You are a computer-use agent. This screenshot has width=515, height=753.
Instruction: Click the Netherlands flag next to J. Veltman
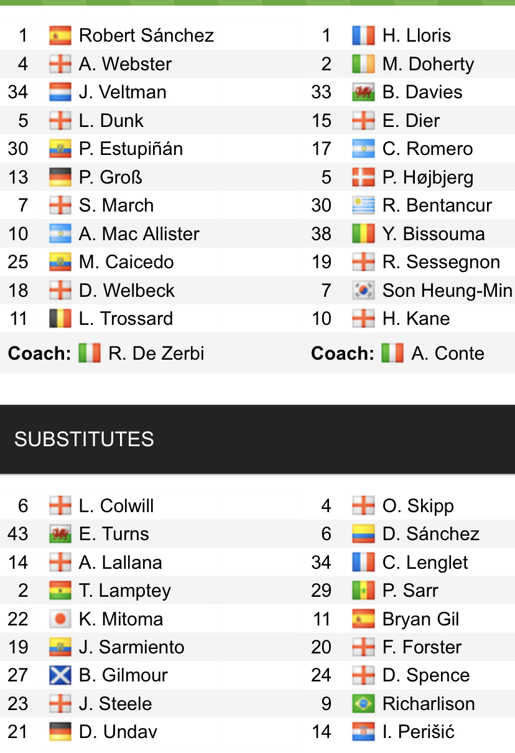tap(60, 92)
